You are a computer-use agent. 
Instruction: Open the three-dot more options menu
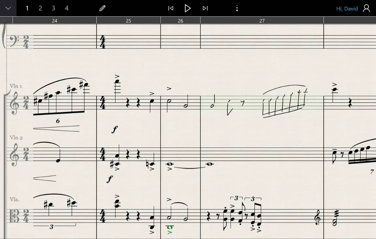(237, 8)
